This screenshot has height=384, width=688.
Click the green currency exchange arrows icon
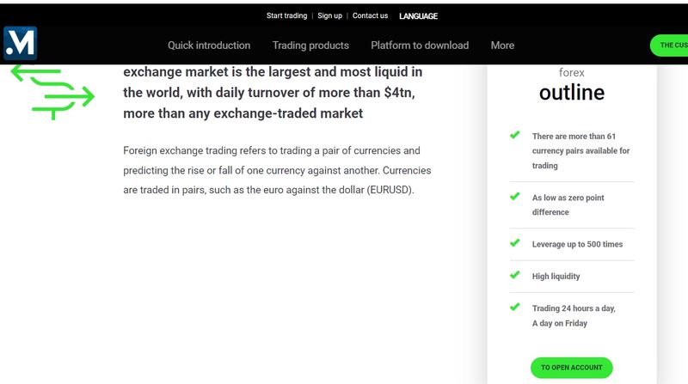[52, 92]
